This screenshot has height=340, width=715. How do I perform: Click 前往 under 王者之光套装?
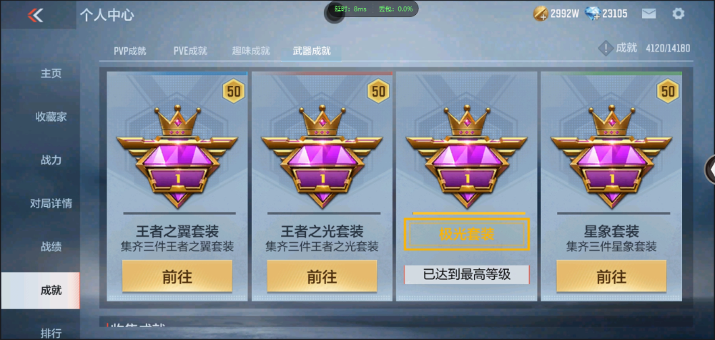(x=322, y=276)
